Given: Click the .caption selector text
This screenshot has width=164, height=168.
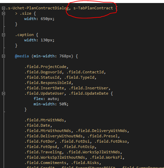Looking at the screenshot, I should coord(24,35).
